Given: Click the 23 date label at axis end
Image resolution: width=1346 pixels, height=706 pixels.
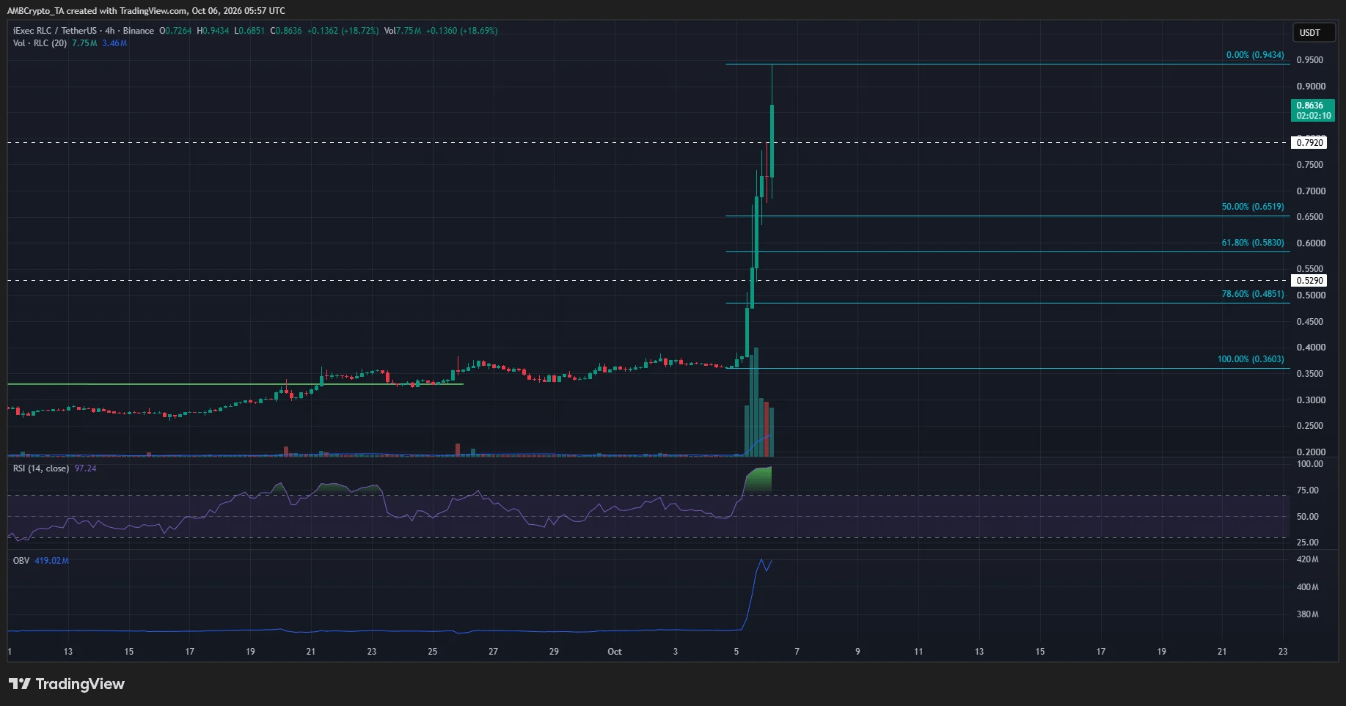Looking at the screenshot, I should click(1283, 652).
